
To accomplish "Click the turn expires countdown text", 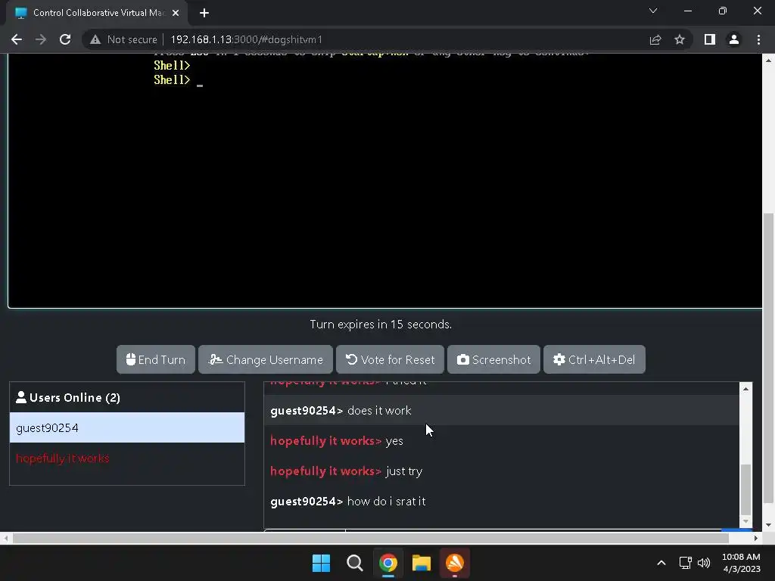I will [x=381, y=325].
